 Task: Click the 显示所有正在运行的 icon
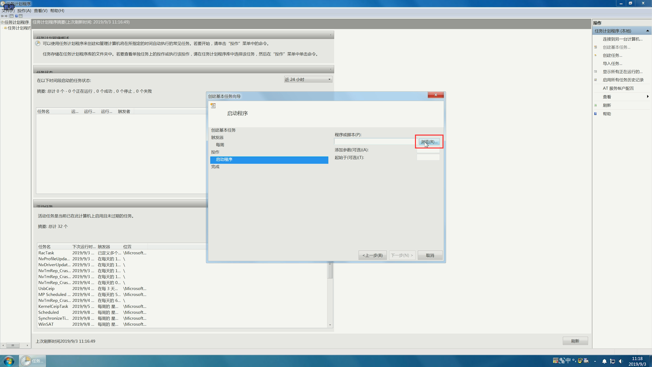pos(596,72)
